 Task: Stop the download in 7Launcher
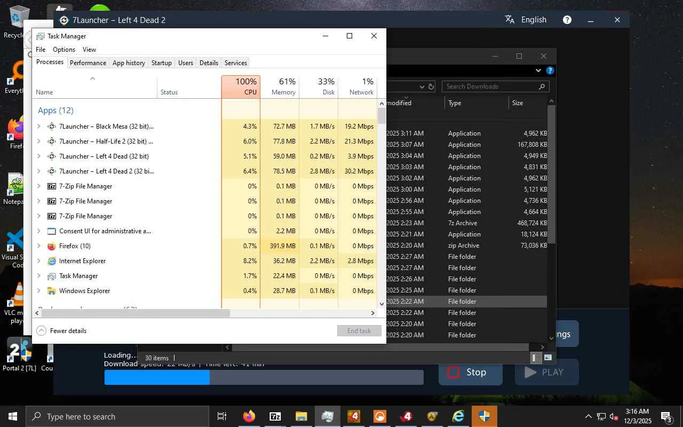(x=471, y=372)
